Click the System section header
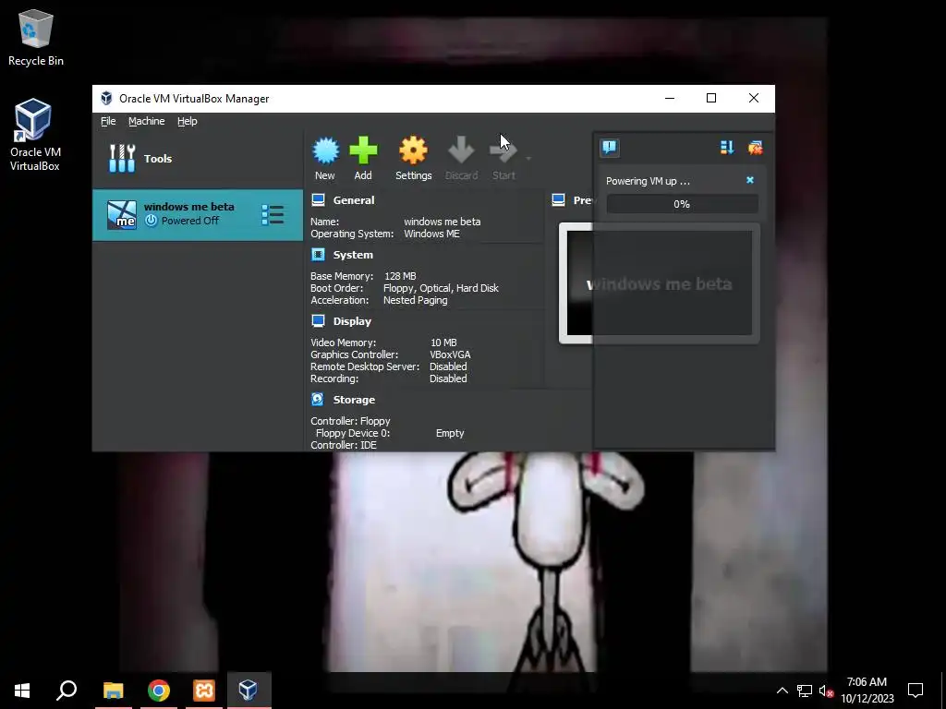 (353, 255)
